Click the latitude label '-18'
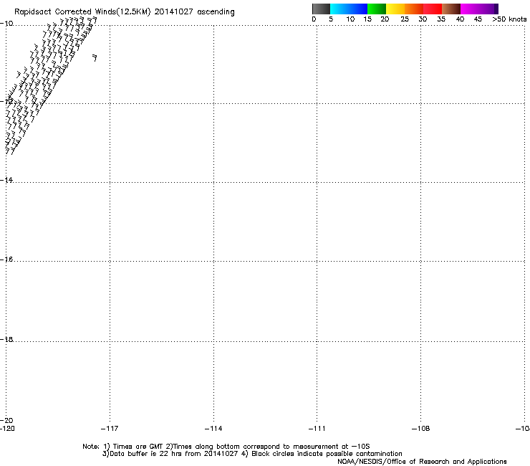530x466 pixels. click(6, 339)
